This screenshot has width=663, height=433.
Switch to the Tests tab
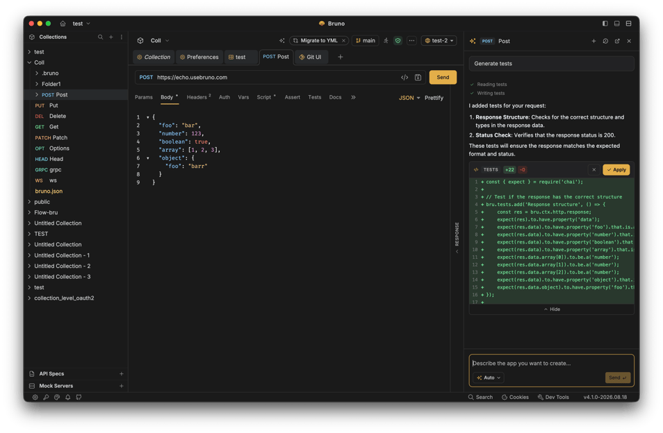pyautogui.click(x=315, y=97)
